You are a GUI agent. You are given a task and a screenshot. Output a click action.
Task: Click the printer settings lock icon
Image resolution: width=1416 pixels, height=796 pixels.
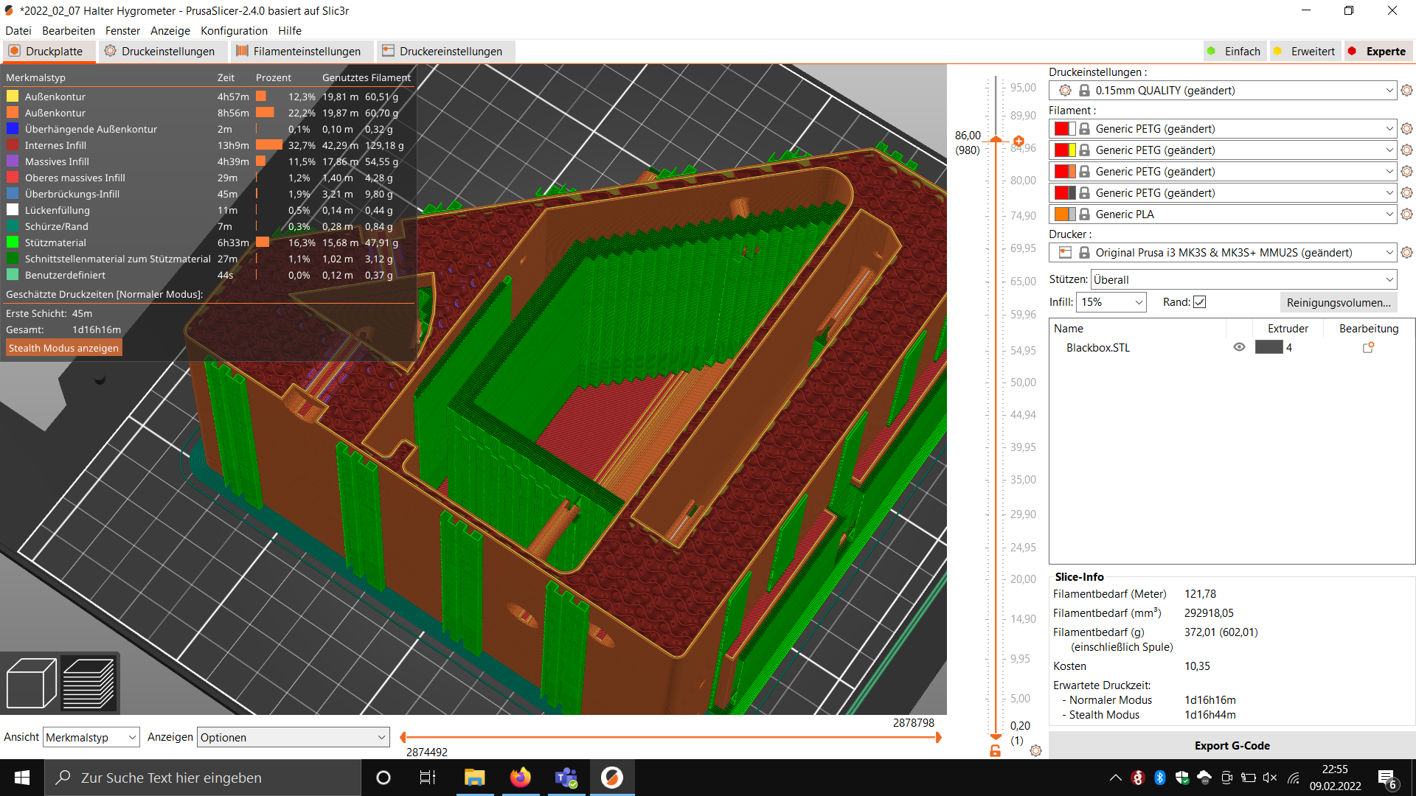point(1081,253)
